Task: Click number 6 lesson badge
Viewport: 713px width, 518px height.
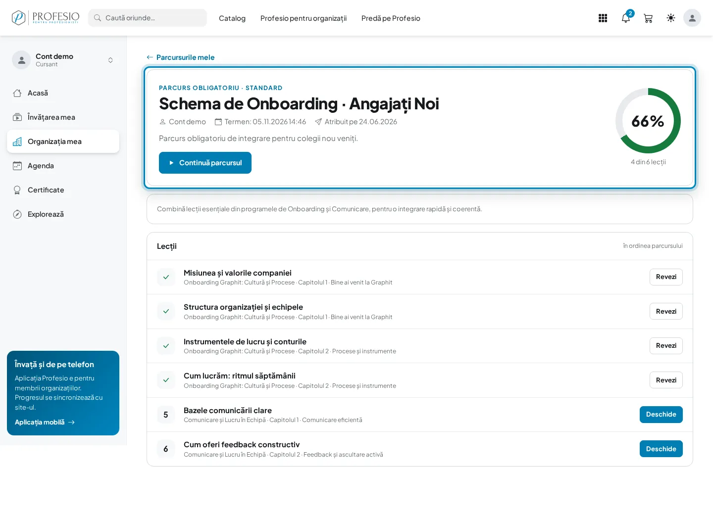Action: point(166,449)
